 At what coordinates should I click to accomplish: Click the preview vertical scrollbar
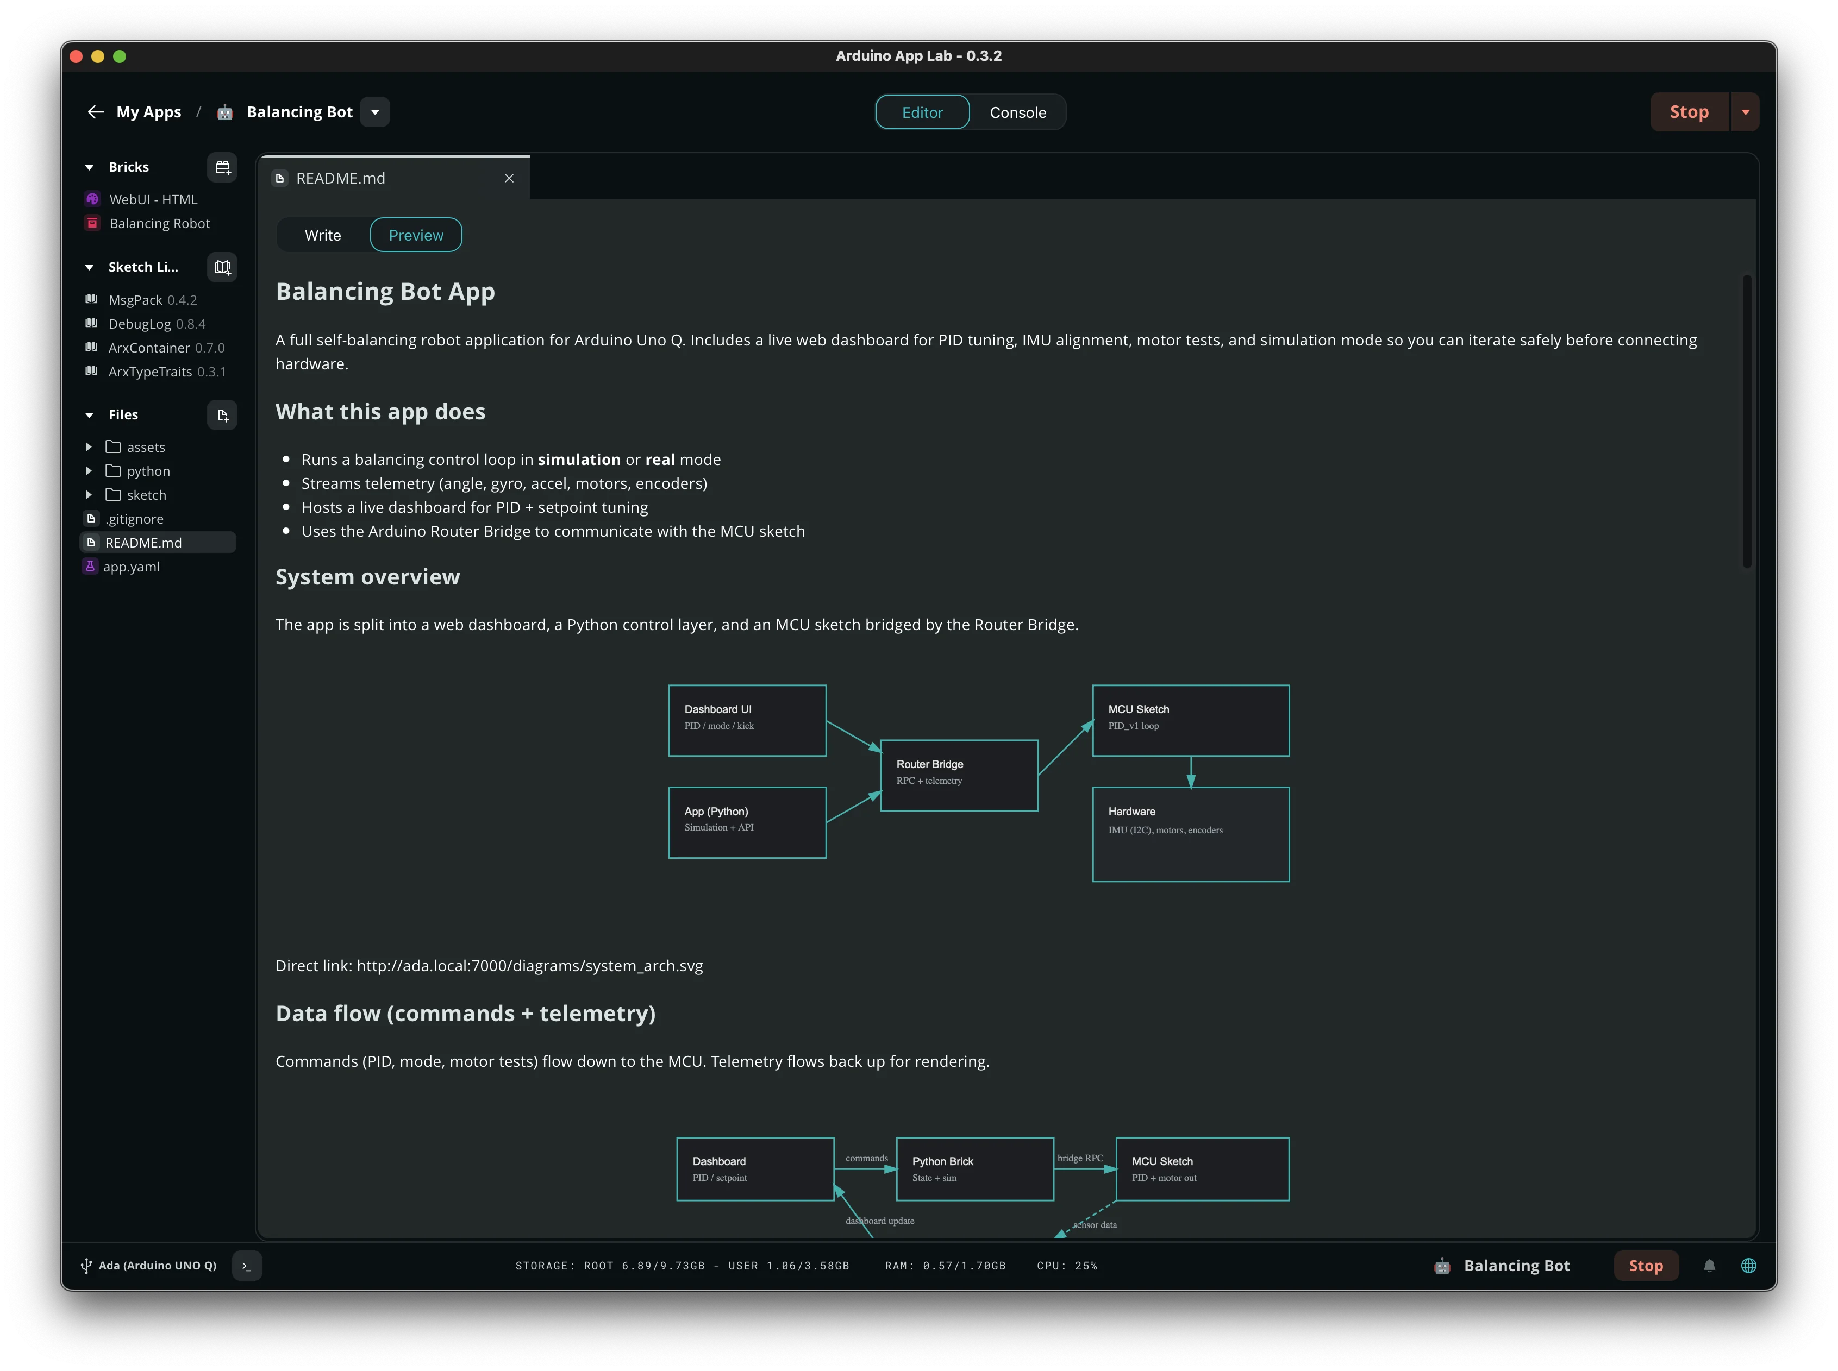(1747, 422)
